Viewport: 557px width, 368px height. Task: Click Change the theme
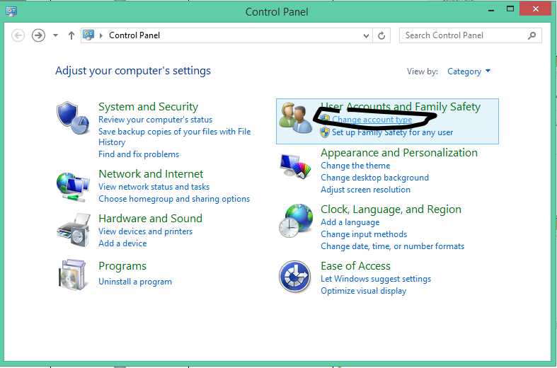(355, 166)
